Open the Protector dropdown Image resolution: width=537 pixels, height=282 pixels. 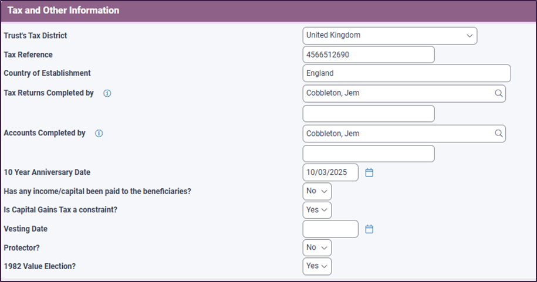pyautogui.click(x=317, y=247)
